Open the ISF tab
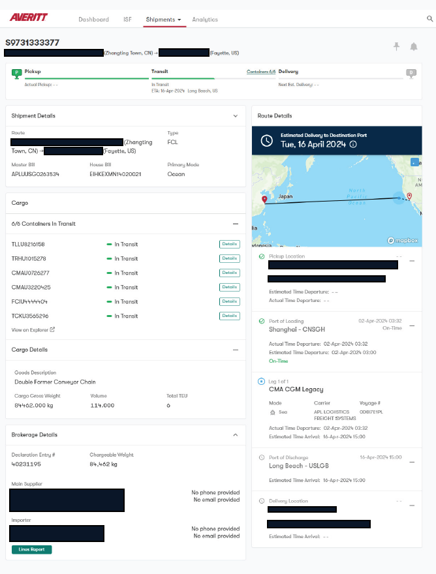This screenshot has height=574, width=436. tap(127, 20)
